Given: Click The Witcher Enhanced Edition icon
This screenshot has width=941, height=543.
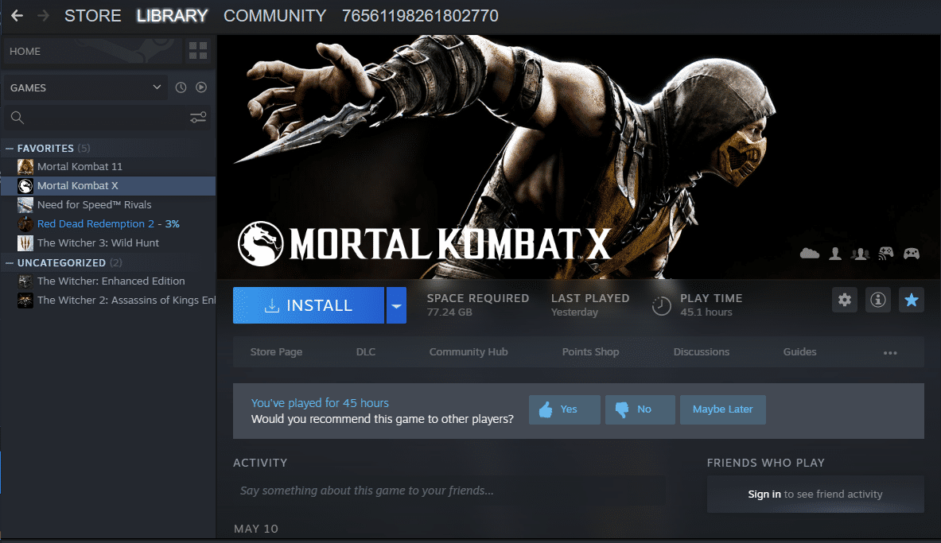Looking at the screenshot, I should pyautogui.click(x=25, y=281).
